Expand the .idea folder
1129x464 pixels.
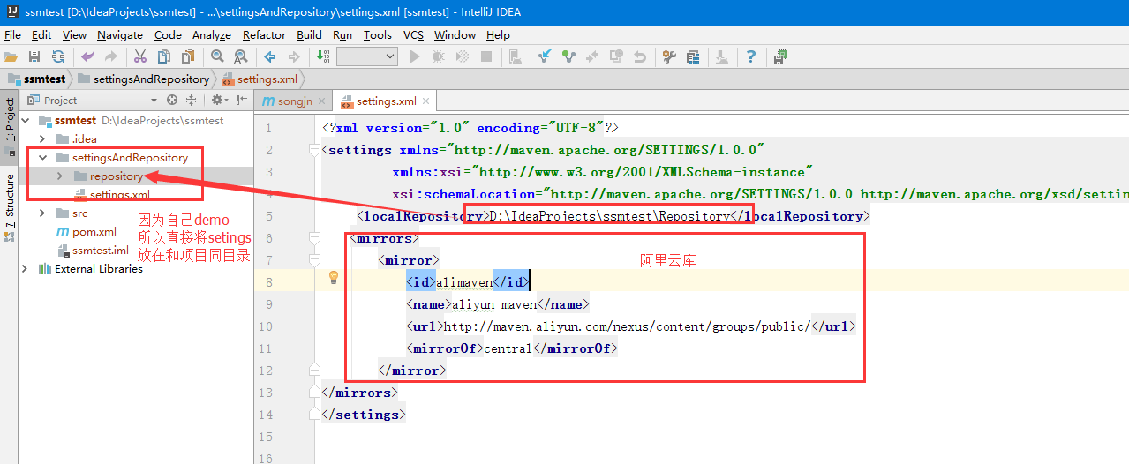[x=41, y=139]
